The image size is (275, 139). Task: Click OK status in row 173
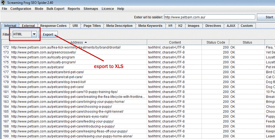[x=233, y=52]
